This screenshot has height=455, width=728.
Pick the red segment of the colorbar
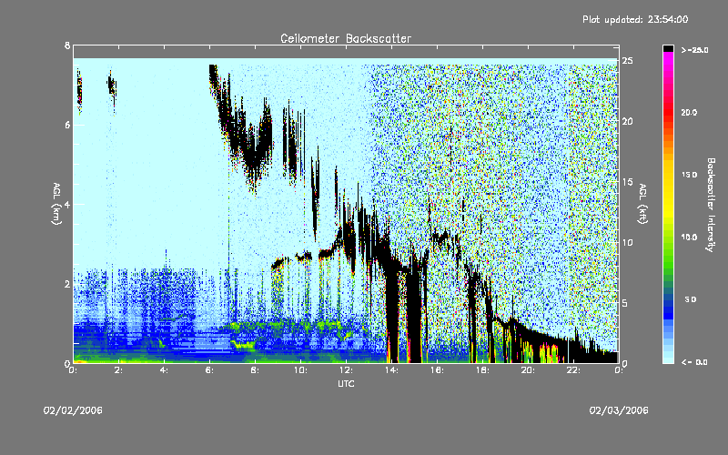[x=668, y=111]
